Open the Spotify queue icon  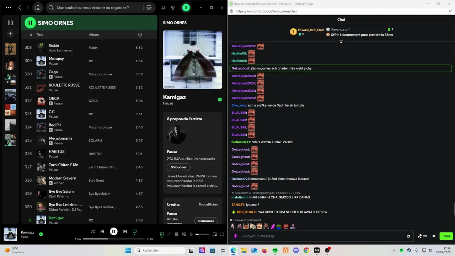pyautogui.click(x=177, y=234)
